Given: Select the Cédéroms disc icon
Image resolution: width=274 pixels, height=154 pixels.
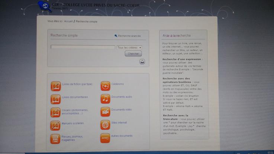Looking at the screenshot, I should [105, 86].
